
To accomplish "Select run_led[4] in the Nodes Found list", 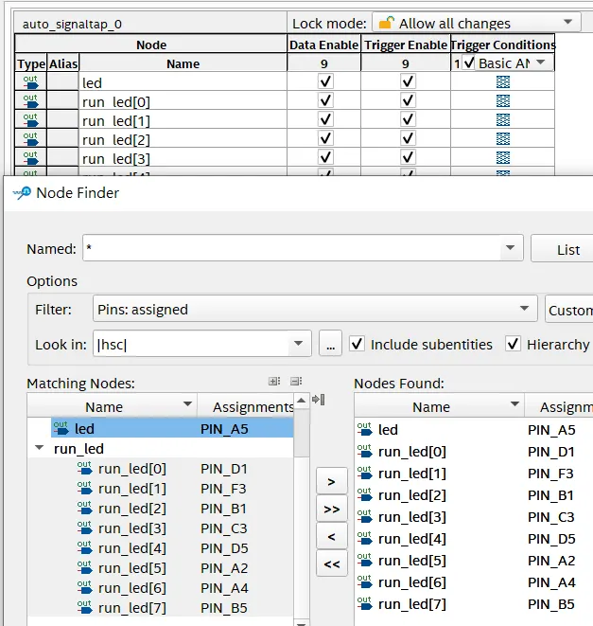I will tap(474, 539).
